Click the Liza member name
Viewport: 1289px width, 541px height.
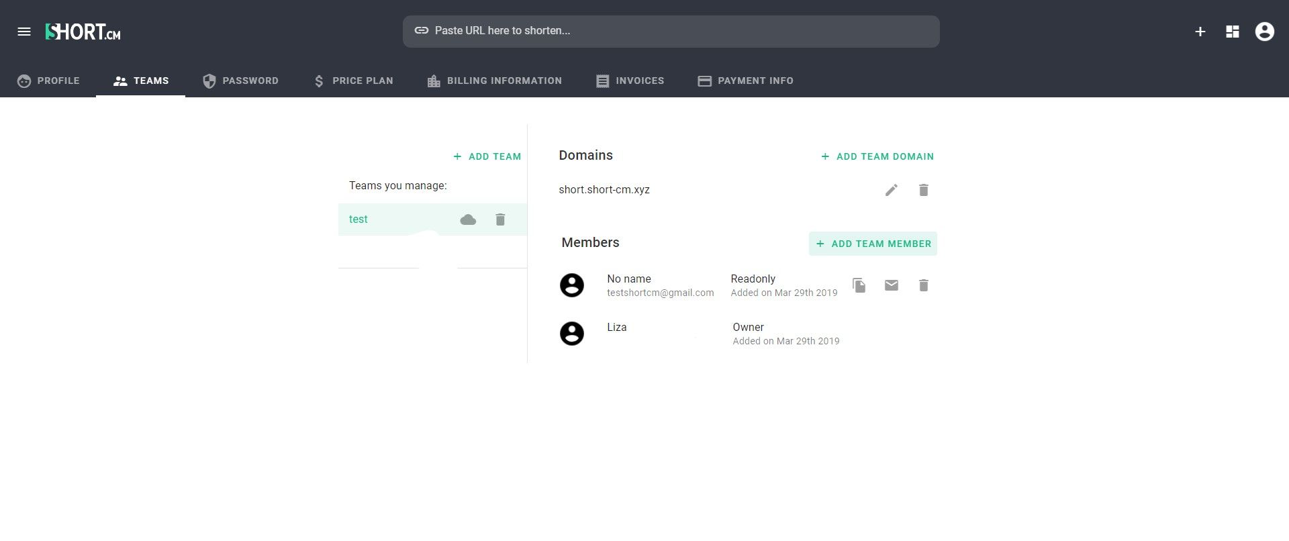click(616, 327)
